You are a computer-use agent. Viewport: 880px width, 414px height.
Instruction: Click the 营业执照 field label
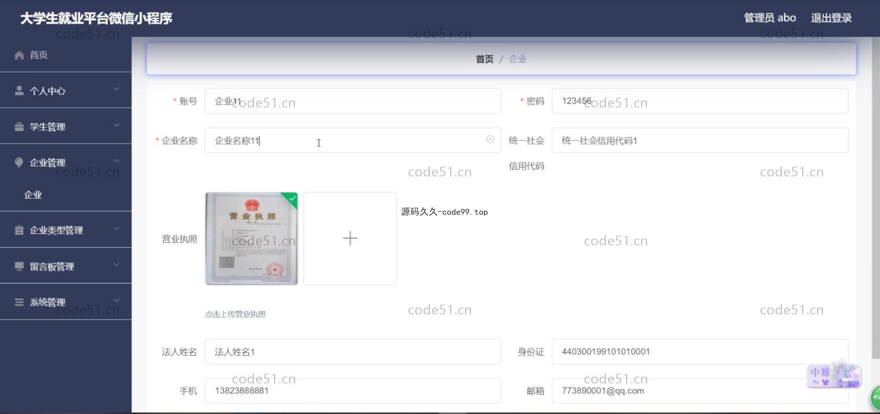[x=179, y=239]
